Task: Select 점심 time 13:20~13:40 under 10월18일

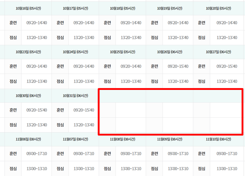Action: (131, 38)
